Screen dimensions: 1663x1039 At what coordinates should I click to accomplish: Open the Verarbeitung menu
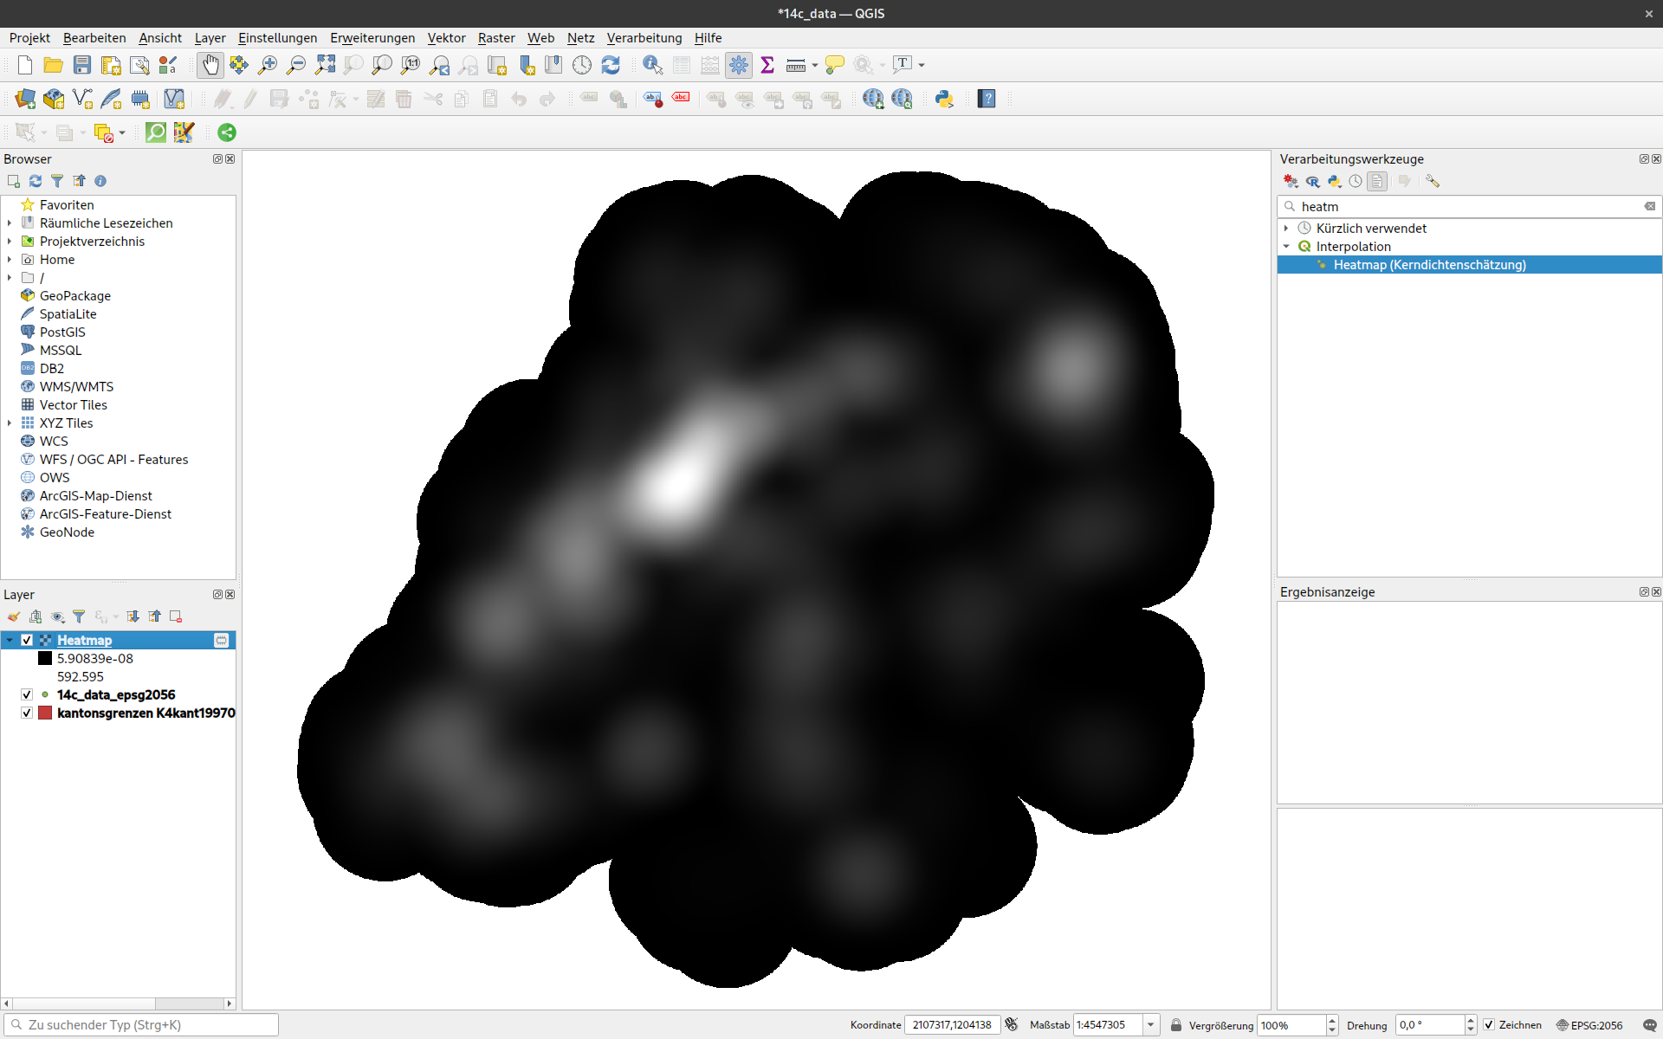(644, 38)
